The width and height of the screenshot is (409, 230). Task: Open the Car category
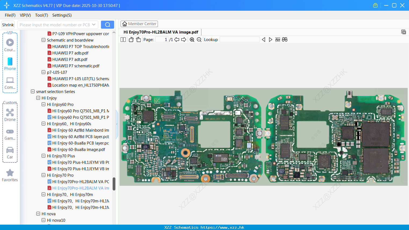10,153
